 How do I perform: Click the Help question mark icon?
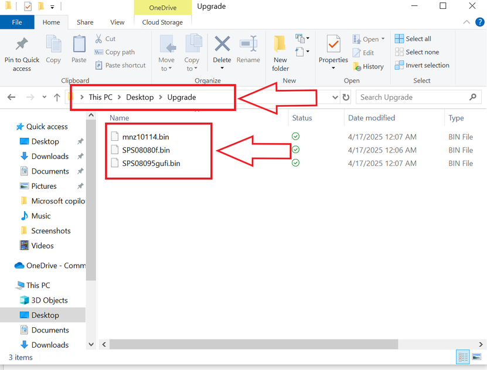(x=479, y=22)
